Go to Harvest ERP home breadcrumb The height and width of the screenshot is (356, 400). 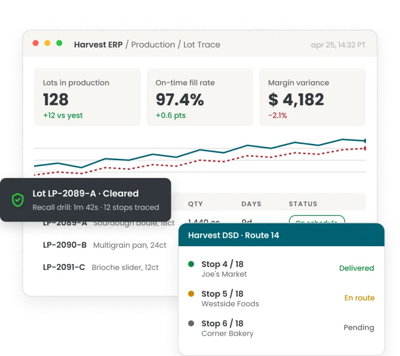point(98,44)
